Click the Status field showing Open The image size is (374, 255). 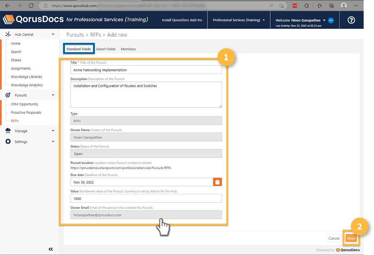(x=146, y=154)
